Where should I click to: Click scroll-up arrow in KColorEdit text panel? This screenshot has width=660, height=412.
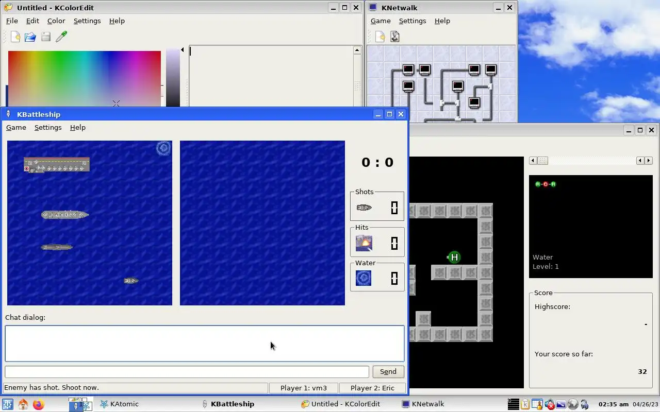pyautogui.click(x=357, y=50)
